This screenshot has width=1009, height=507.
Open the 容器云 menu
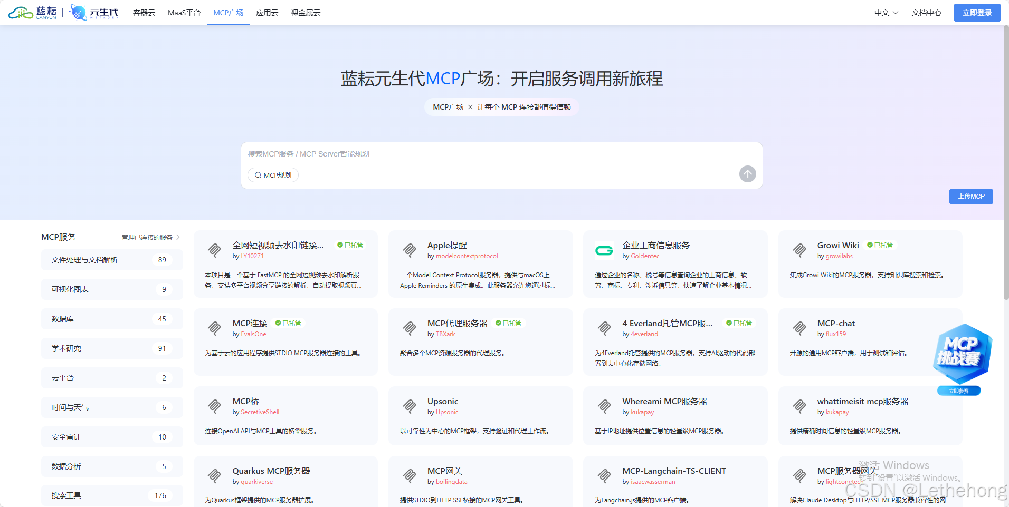tap(144, 13)
